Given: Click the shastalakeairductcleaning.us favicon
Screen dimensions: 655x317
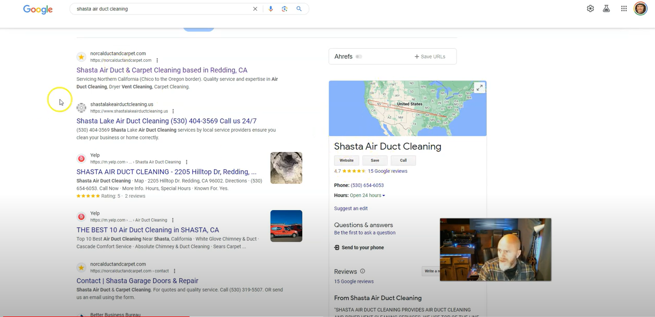Looking at the screenshot, I should (x=82, y=107).
